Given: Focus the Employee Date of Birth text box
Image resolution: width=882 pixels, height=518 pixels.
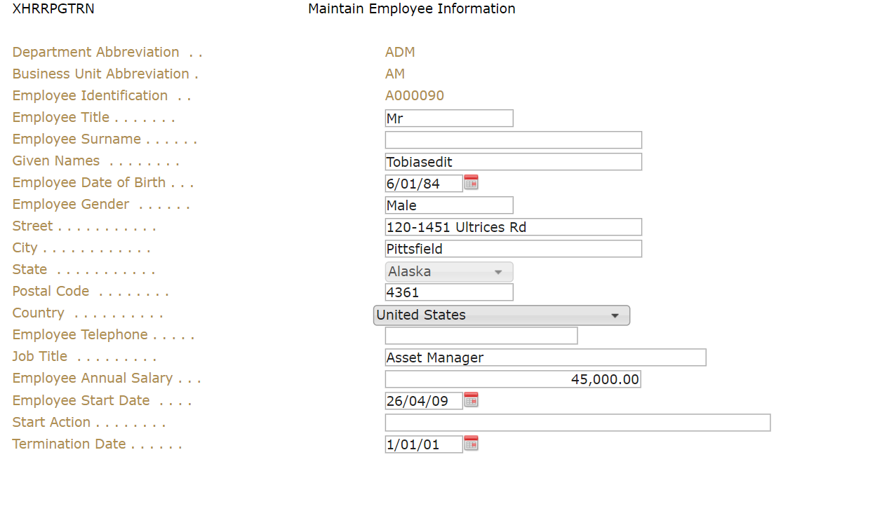Looking at the screenshot, I should [423, 184].
